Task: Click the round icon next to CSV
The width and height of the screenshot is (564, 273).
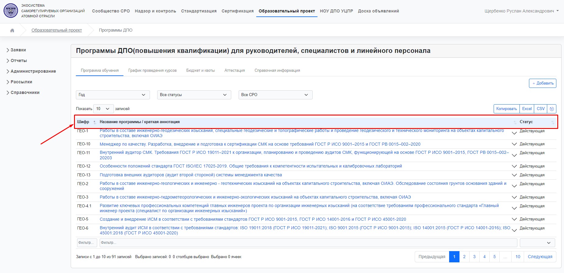Action: (552, 109)
